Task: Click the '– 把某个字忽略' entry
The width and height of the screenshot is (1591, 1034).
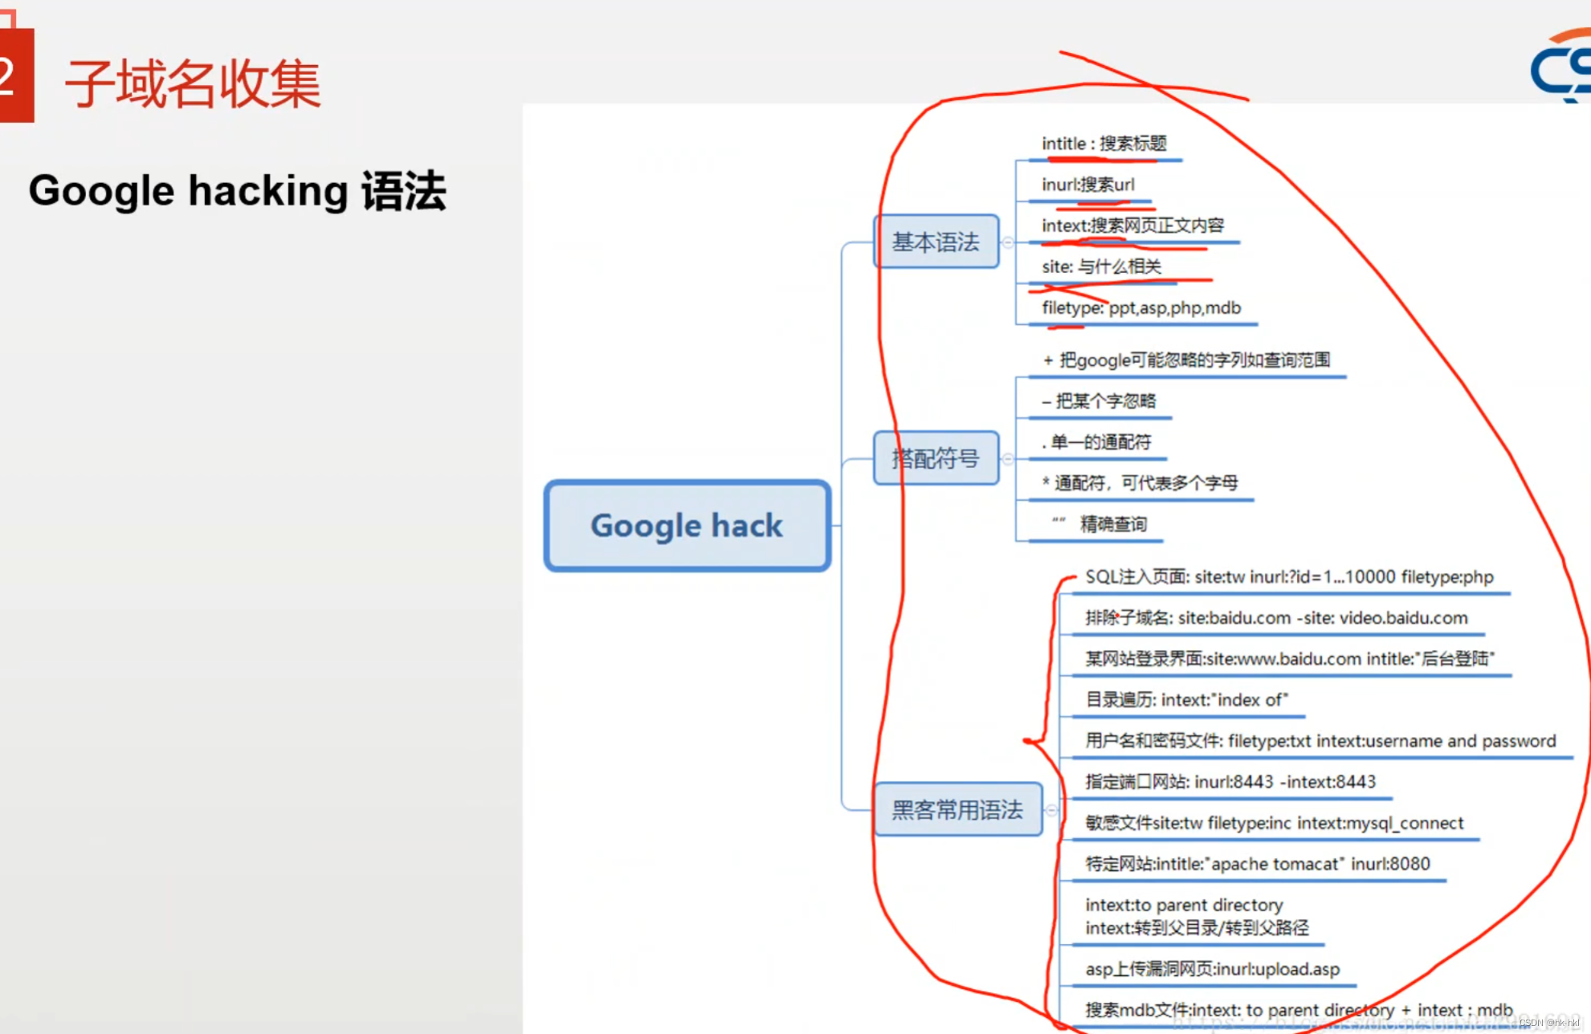Action: (1099, 401)
